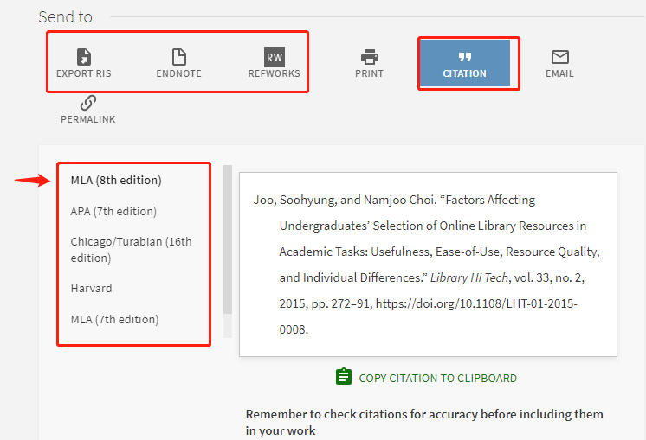Click the Print printer icon

tap(370, 57)
